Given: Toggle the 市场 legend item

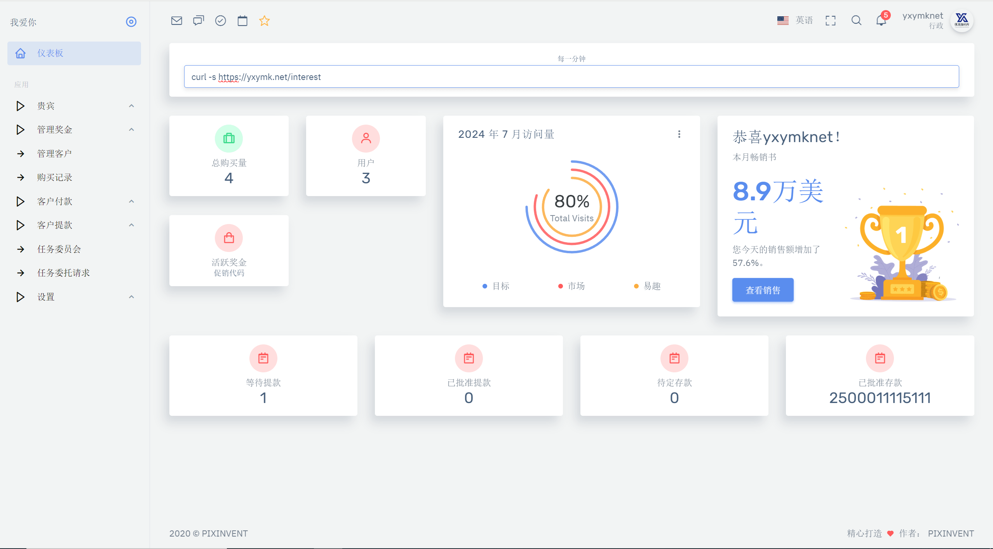Looking at the screenshot, I should click(571, 286).
